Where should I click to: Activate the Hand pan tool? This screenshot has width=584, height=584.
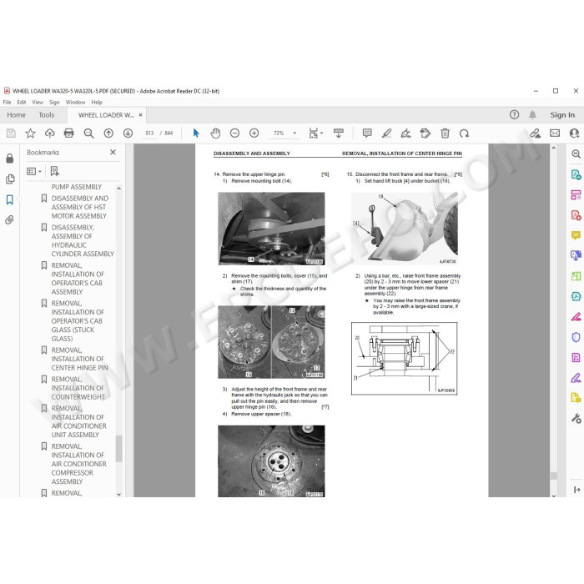tap(215, 133)
